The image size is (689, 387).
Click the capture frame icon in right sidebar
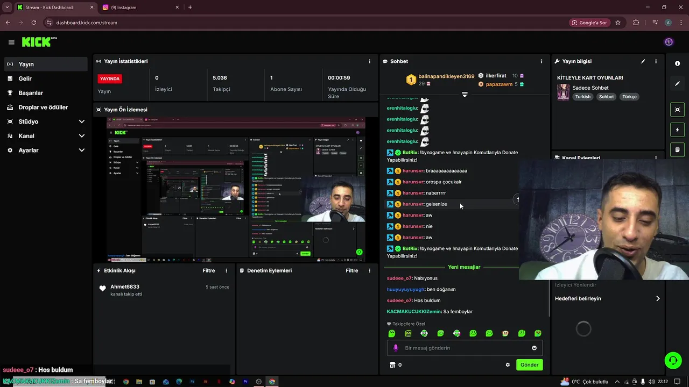tap(677, 110)
